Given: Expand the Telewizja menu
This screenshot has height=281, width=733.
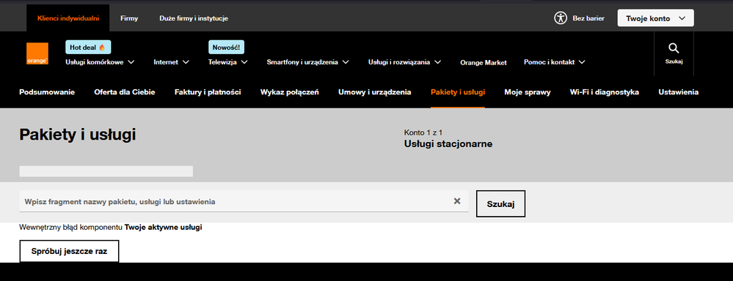Looking at the screenshot, I should click(227, 62).
